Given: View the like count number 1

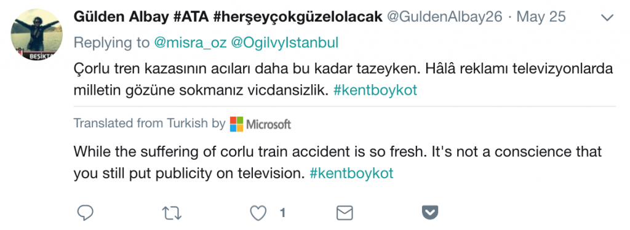Looking at the screenshot, I should coord(282,213).
